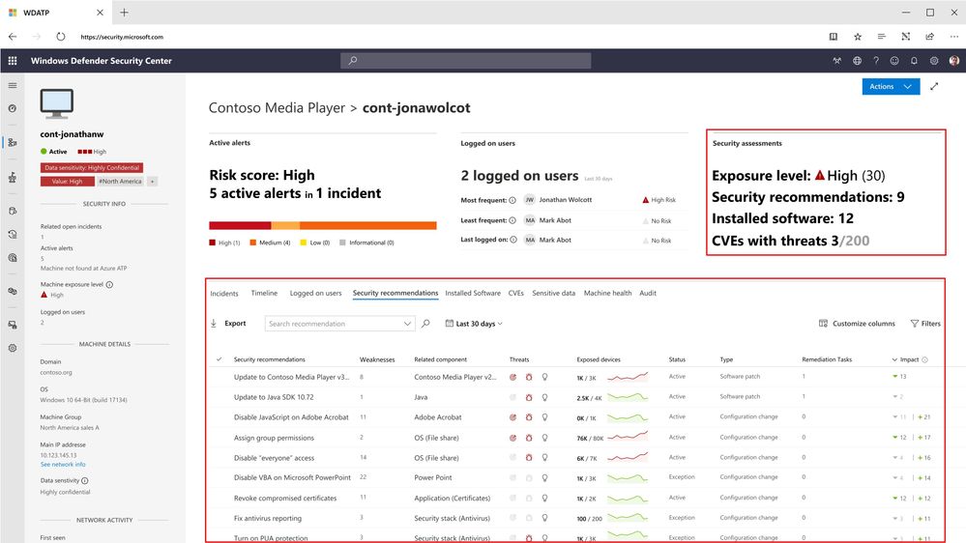Open the Last 30 days date filter

tap(474, 324)
